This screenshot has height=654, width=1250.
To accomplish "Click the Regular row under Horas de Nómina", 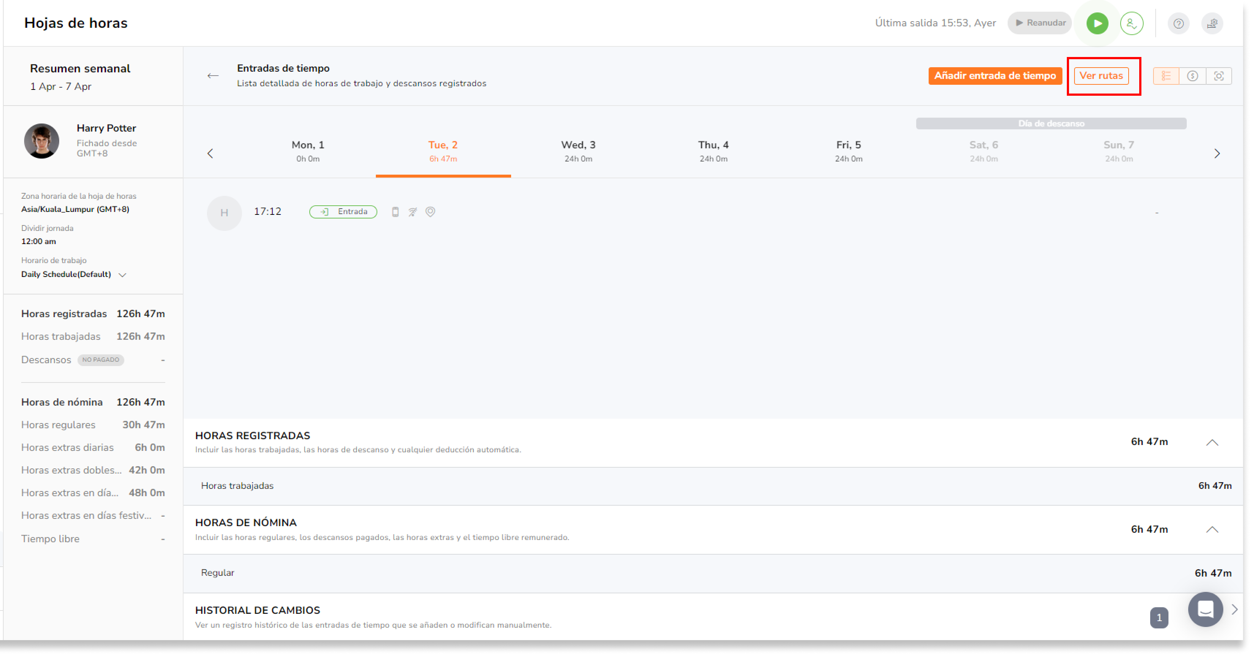I will [713, 573].
